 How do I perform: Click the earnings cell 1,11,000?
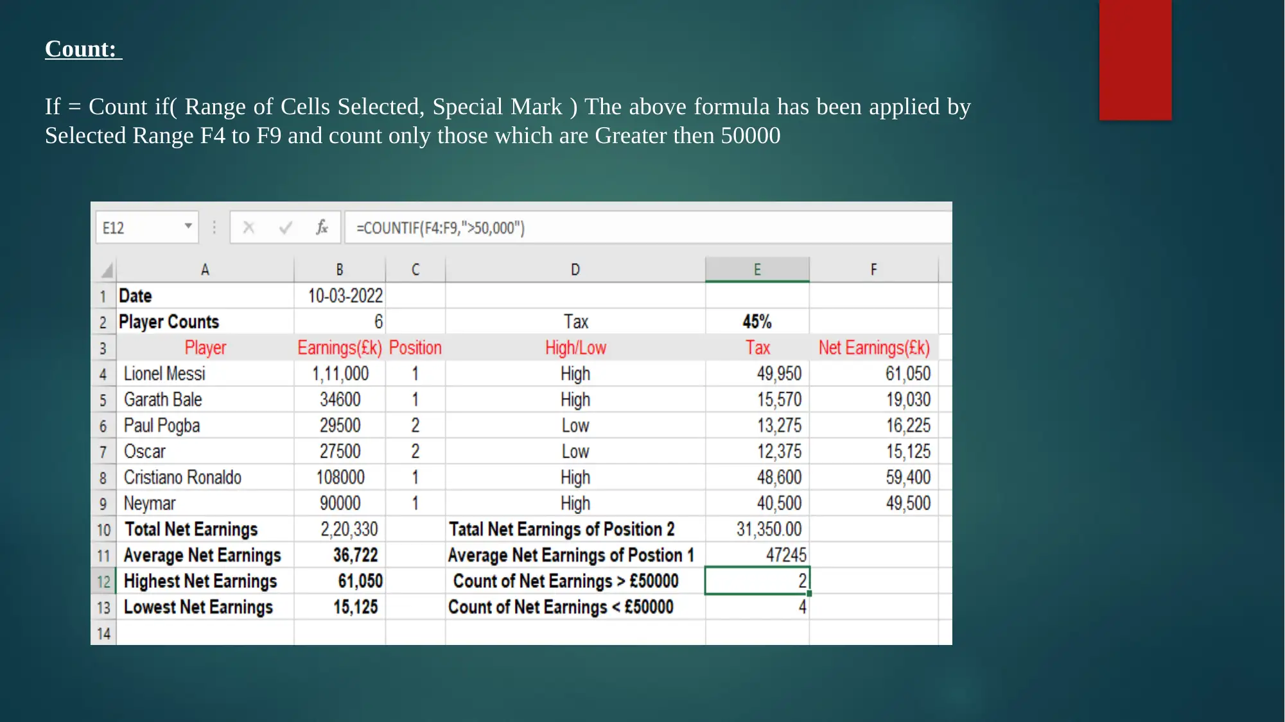click(340, 374)
